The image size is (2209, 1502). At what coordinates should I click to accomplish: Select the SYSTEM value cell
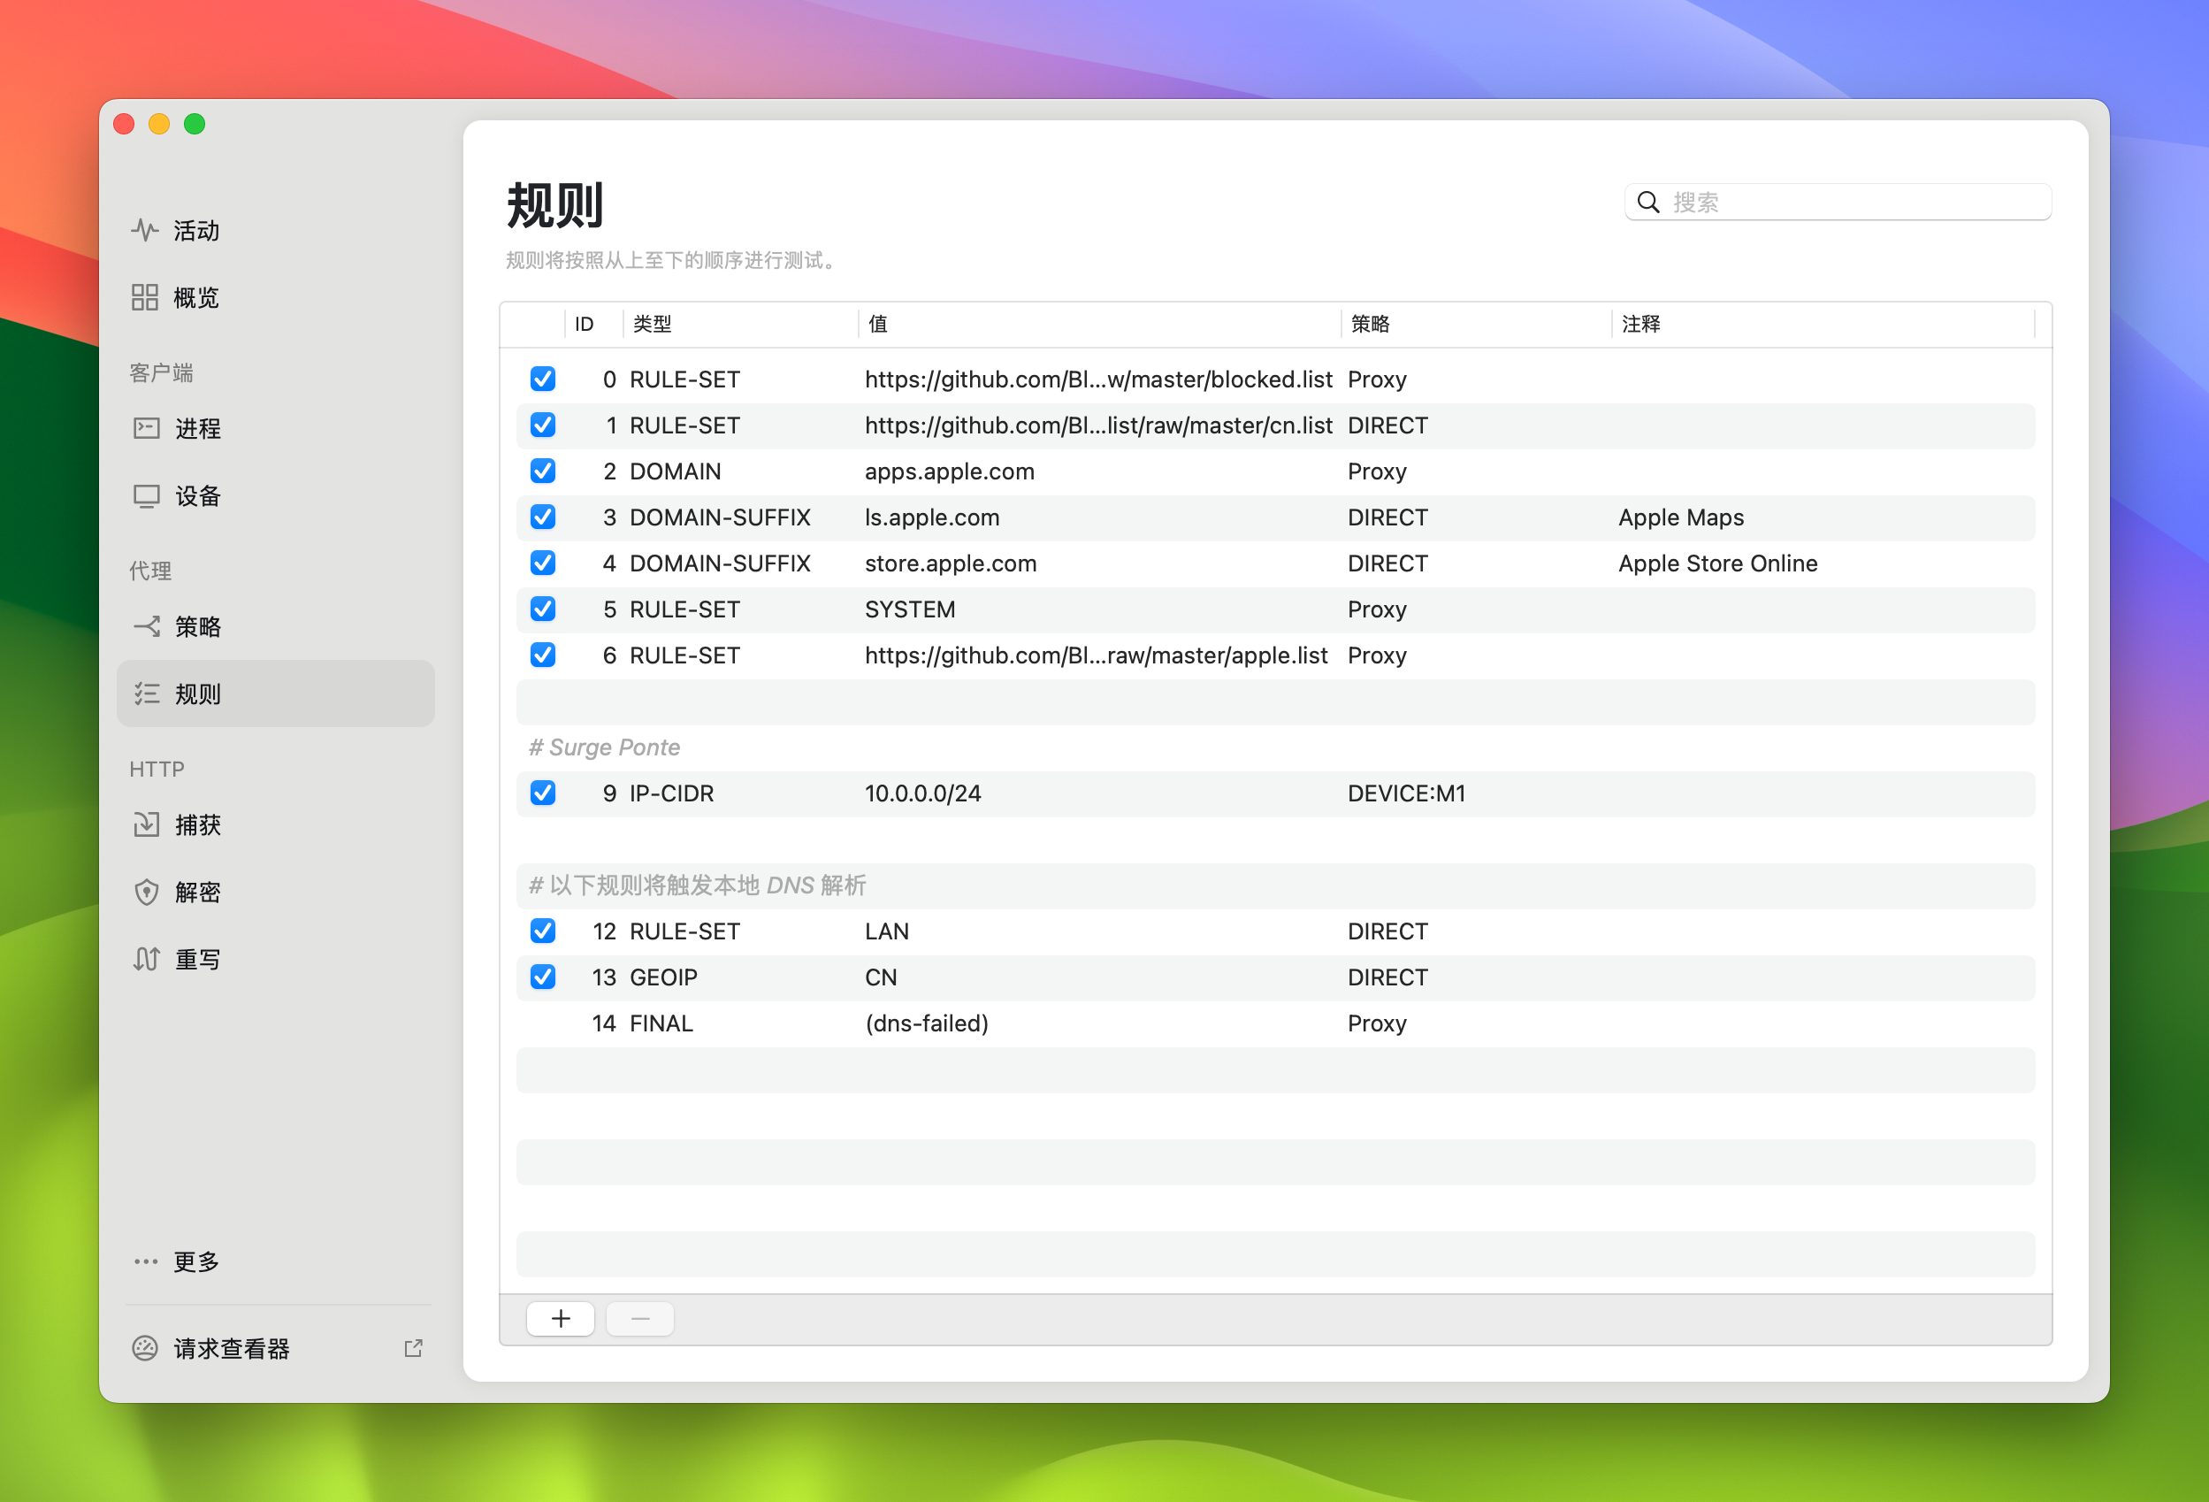(x=910, y=609)
